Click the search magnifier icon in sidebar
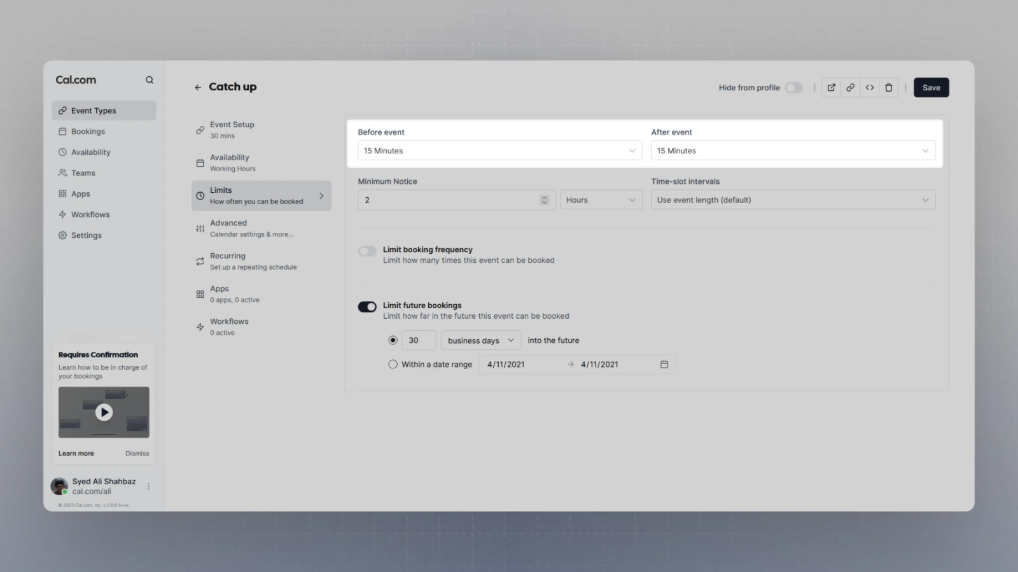 click(x=150, y=80)
